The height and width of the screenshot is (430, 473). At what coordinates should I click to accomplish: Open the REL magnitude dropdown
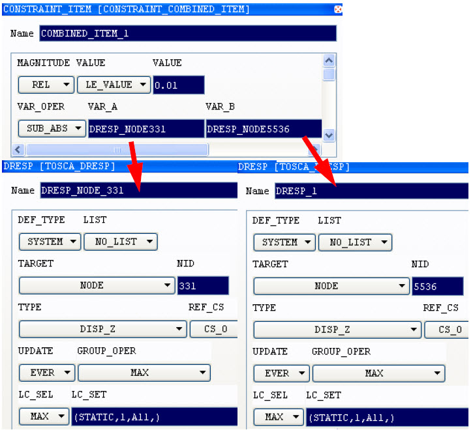[46, 85]
